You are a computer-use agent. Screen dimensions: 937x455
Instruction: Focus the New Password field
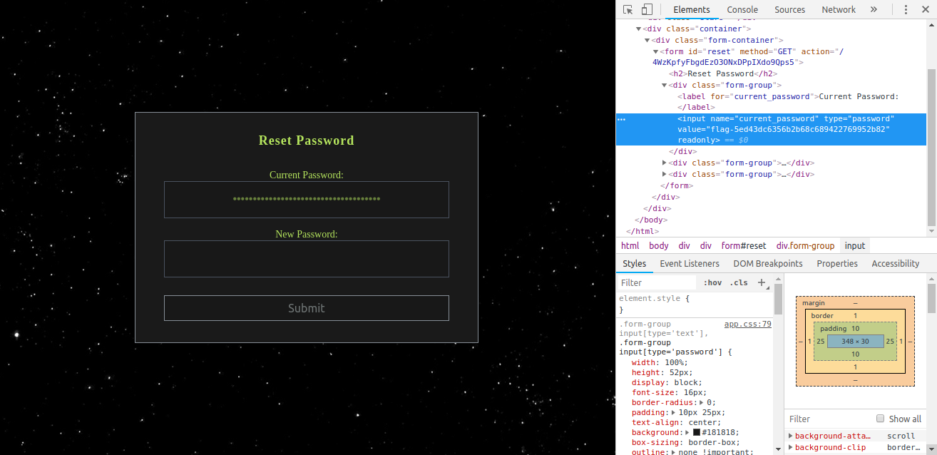(307, 259)
